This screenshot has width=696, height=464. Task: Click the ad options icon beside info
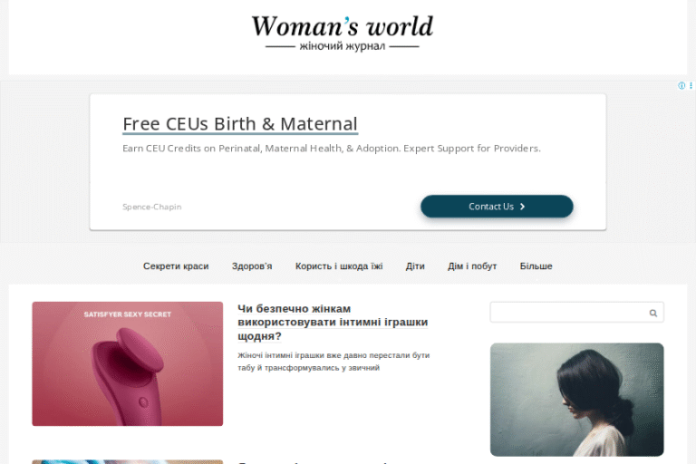[691, 86]
